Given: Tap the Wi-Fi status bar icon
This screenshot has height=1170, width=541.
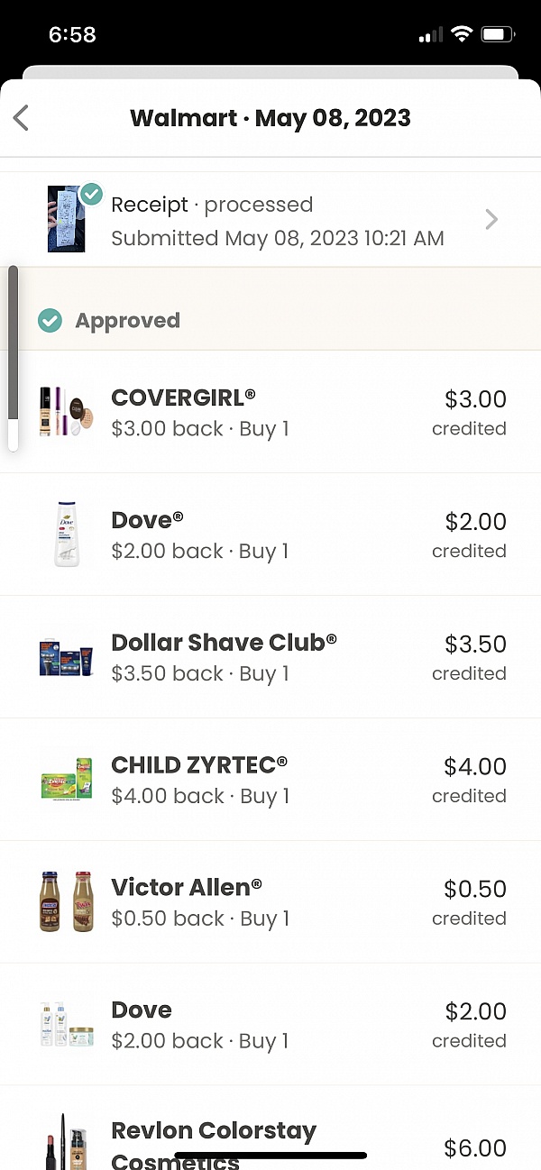Looking at the screenshot, I should click(462, 35).
